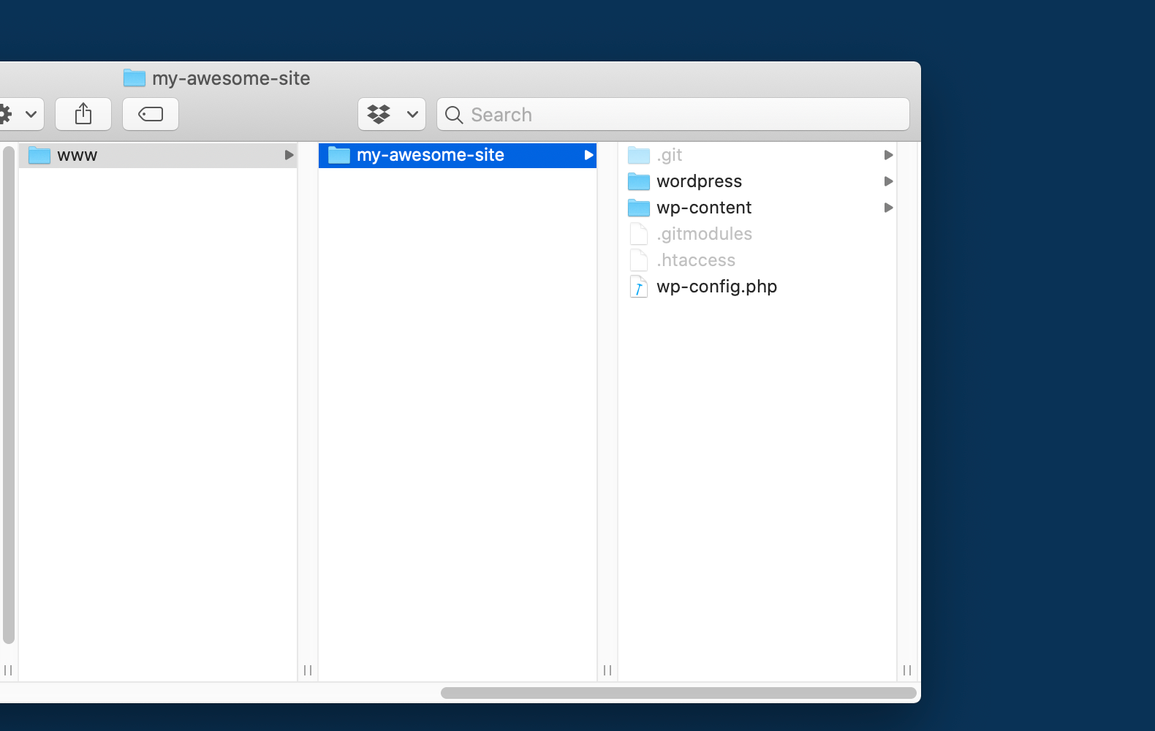Click the magnifying glass search icon
The width and height of the screenshot is (1155, 731).
(454, 115)
